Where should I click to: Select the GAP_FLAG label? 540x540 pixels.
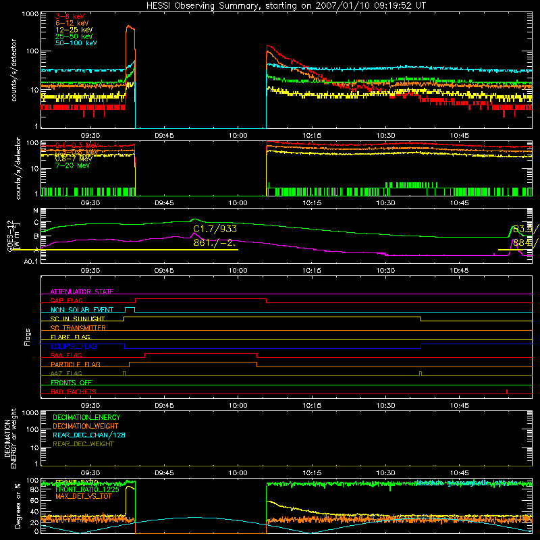pos(66,300)
